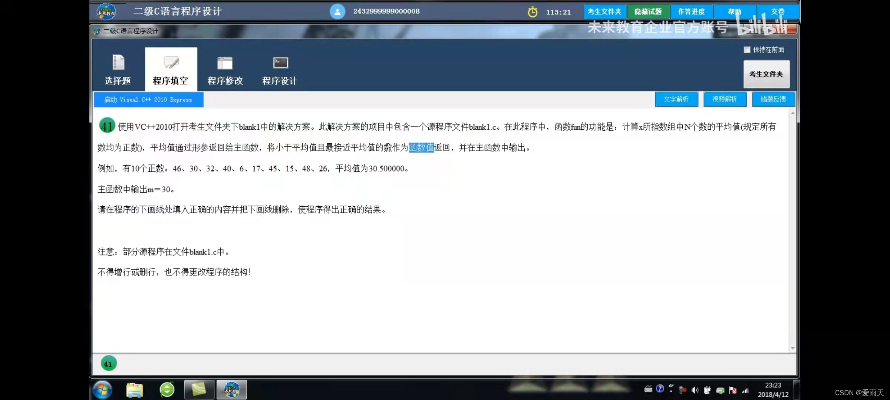Open the Windows Start menu
Image resolution: width=890 pixels, height=400 pixels.
(103, 390)
